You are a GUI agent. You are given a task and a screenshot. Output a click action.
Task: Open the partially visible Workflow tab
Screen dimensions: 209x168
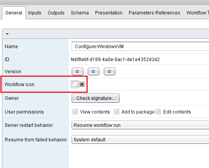[x=198, y=13]
